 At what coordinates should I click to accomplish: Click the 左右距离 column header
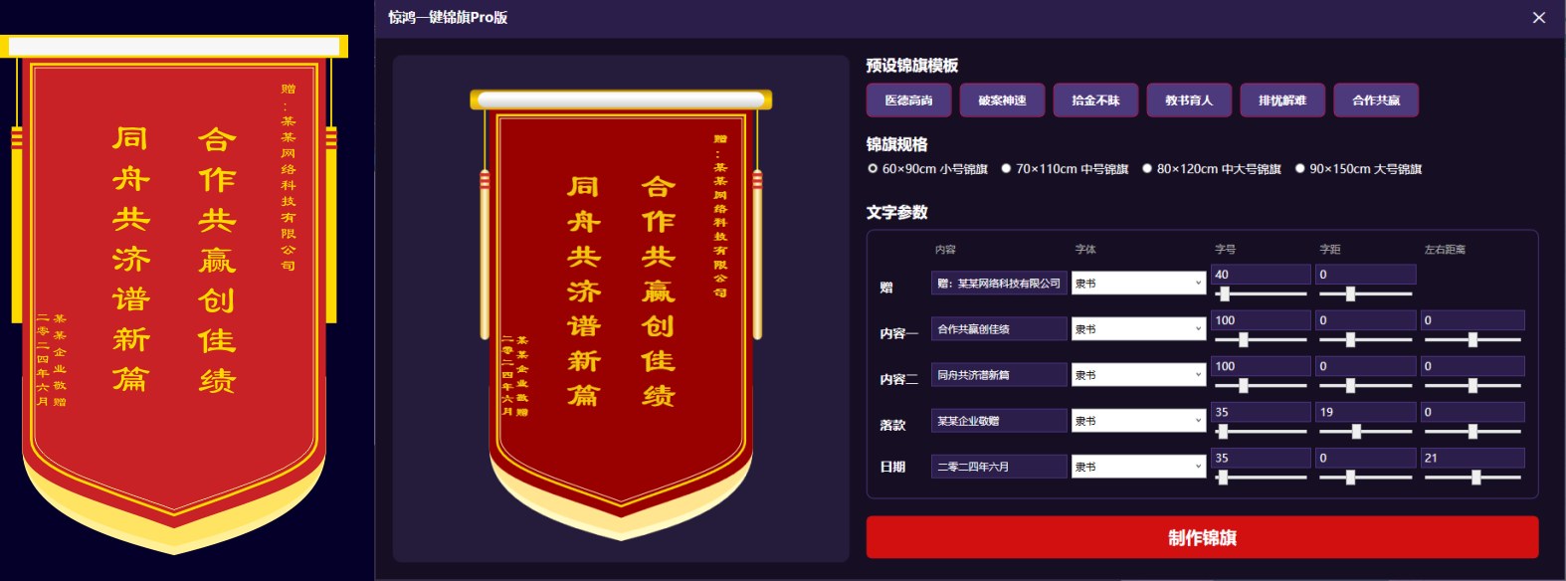(x=1445, y=250)
